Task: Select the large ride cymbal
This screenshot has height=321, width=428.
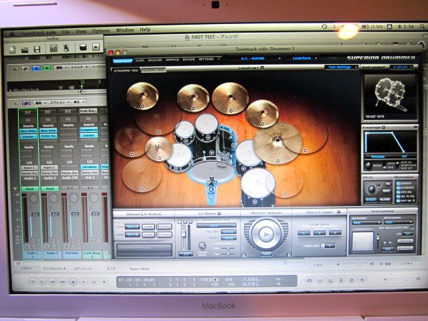Action: point(278,142)
